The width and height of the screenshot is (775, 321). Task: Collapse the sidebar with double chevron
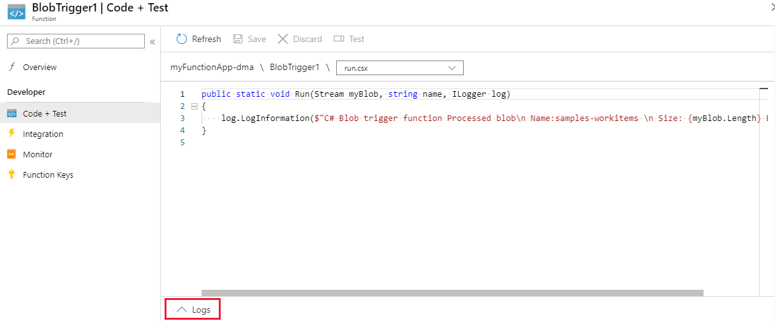click(x=152, y=41)
